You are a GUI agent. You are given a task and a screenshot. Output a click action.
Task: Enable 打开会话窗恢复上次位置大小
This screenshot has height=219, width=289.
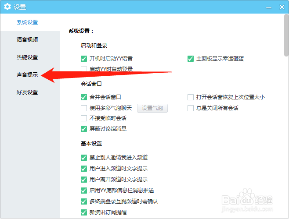tap(191, 97)
